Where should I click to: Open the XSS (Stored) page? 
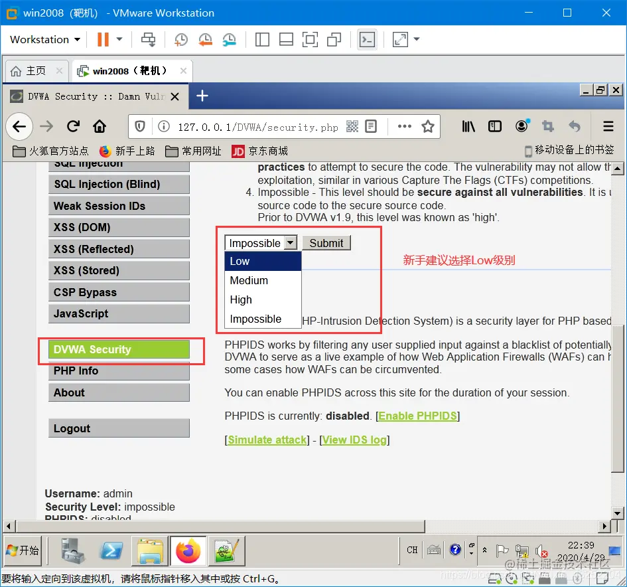[x=119, y=270]
